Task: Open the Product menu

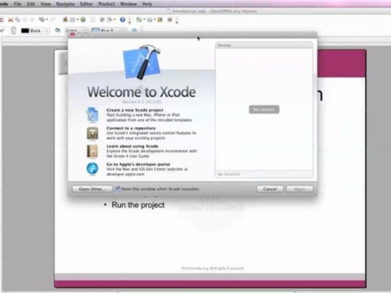Action: [106, 4]
